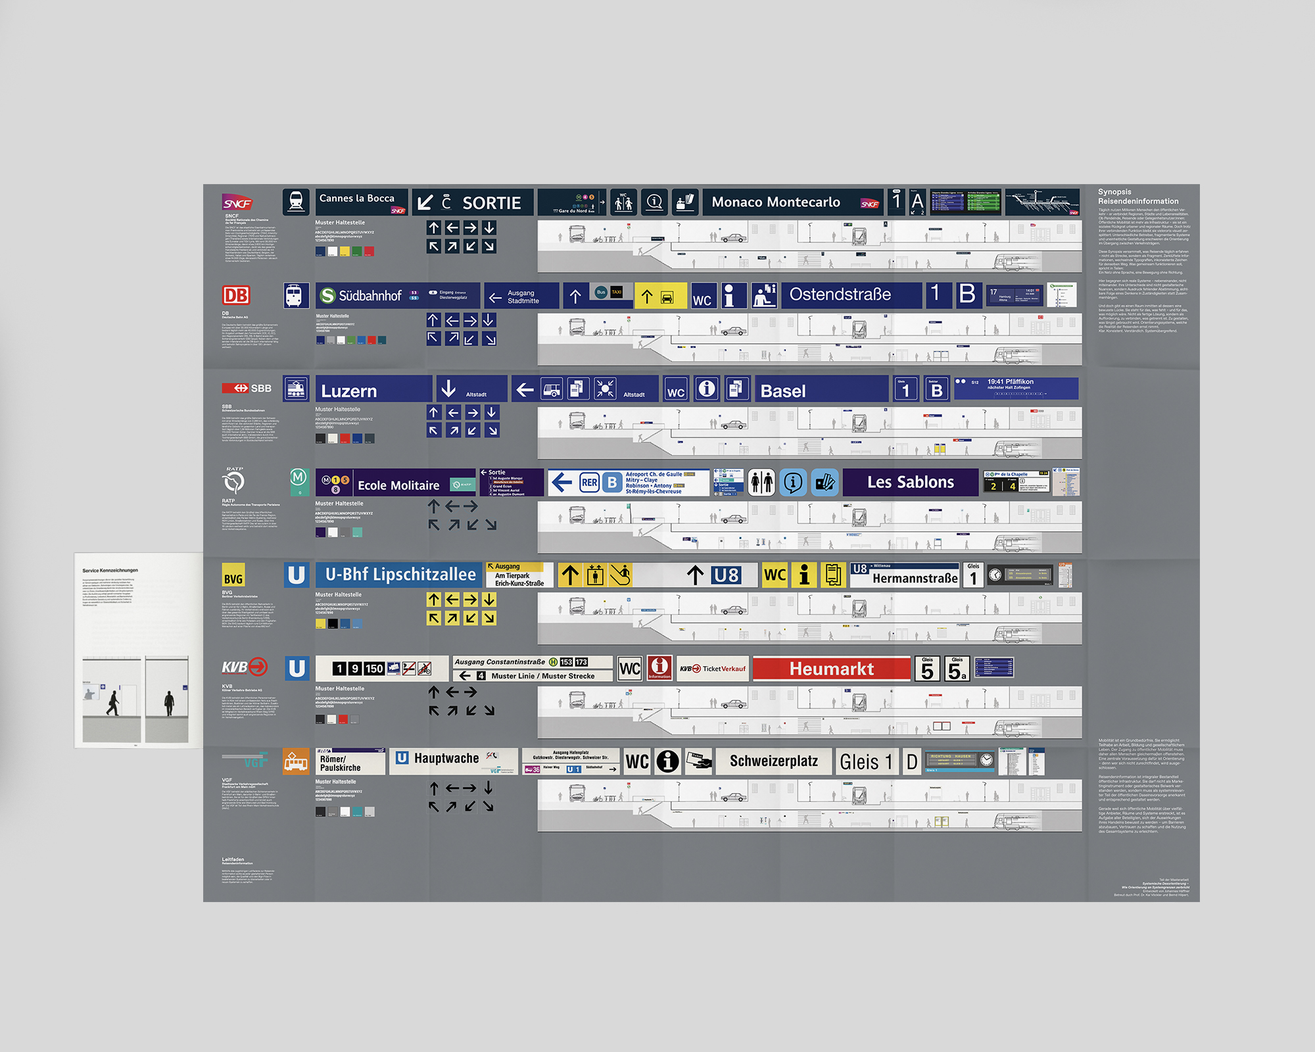Viewport: 1315px width, 1052px height.
Task: Select the turquoise swatch in RATP palette
Action: pyautogui.click(x=357, y=532)
